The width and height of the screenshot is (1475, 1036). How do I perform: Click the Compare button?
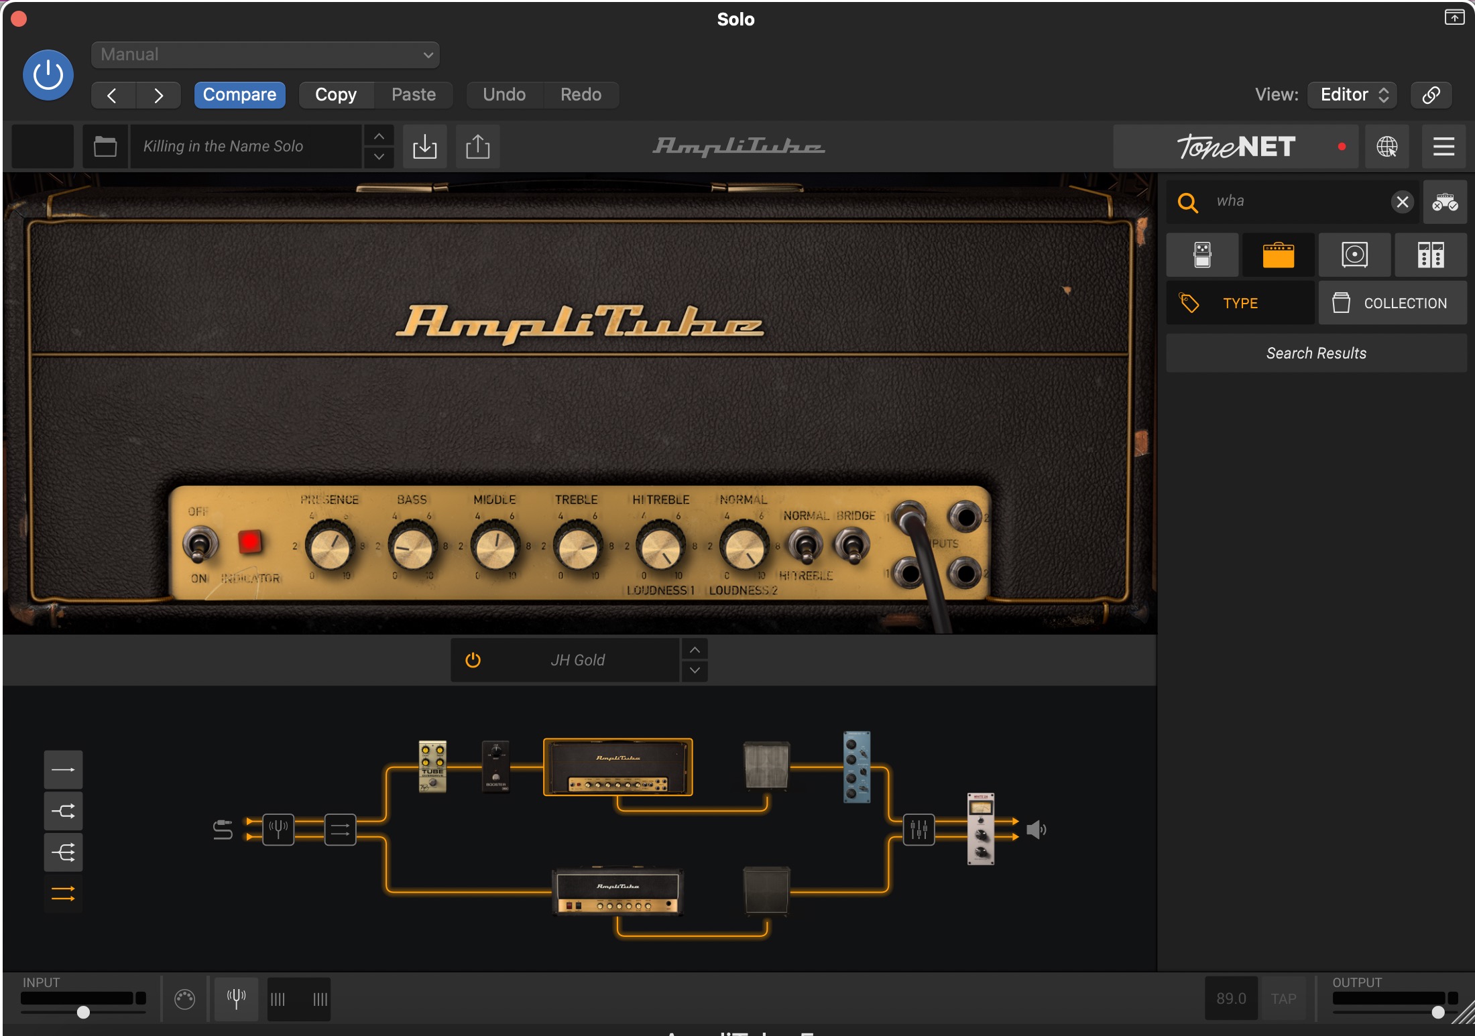(239, 95)
